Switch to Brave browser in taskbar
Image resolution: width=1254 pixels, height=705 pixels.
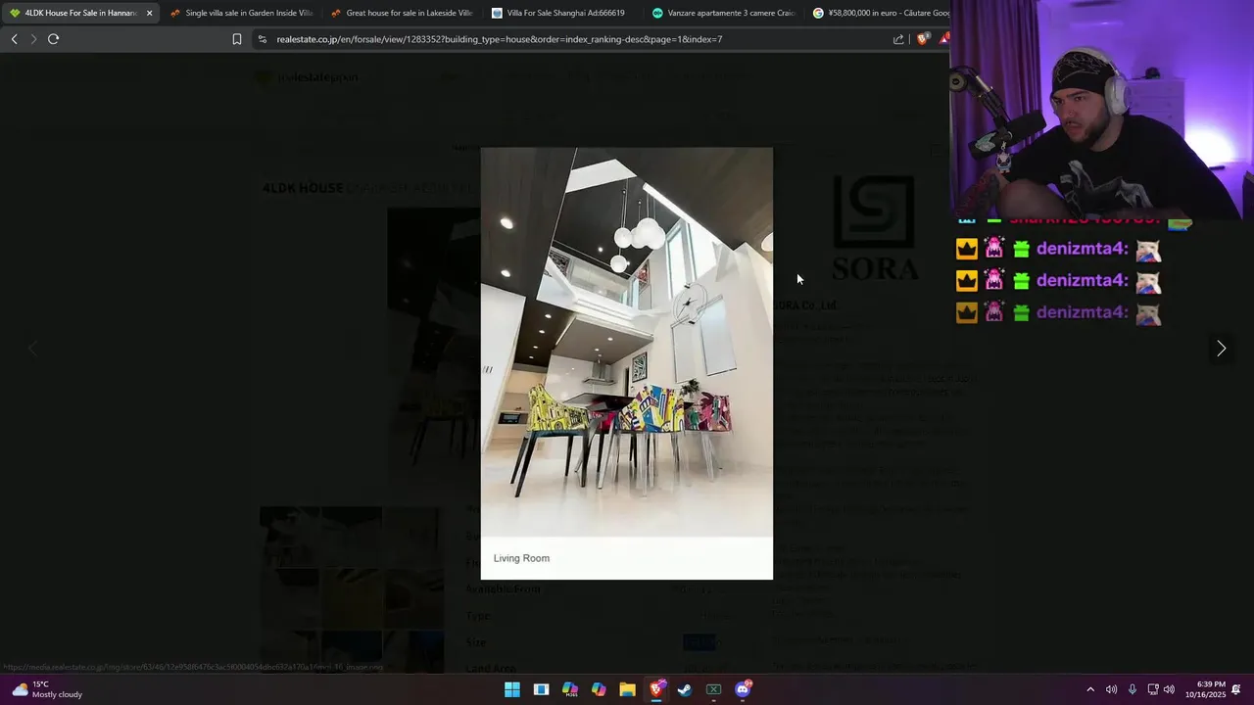pos(656,689)
